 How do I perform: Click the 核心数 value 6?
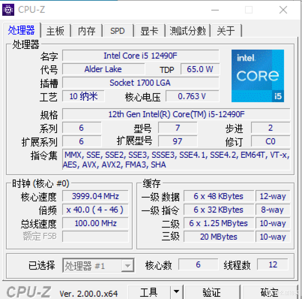(198, 265)
